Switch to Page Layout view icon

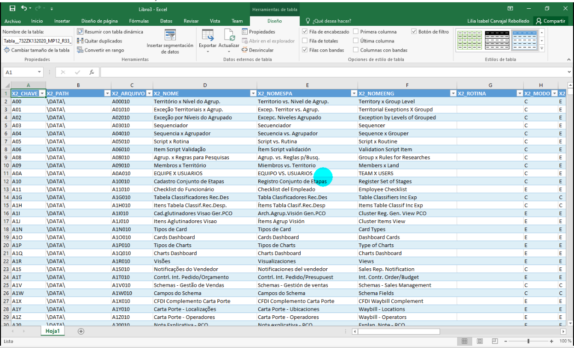click(x=480, y=341)
